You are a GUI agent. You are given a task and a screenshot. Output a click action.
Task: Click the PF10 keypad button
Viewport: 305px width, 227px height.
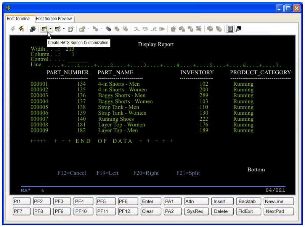[83, 211]
